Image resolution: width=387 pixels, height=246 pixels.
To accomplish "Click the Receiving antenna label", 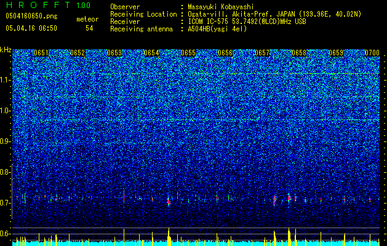I will pos(142,29).
